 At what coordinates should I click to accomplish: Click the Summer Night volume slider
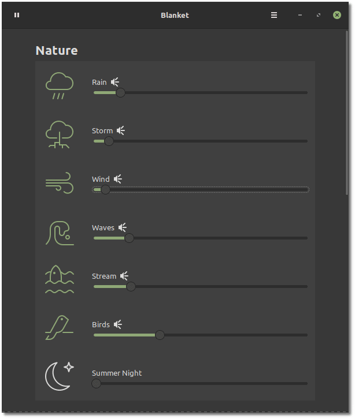pos(202,383)
